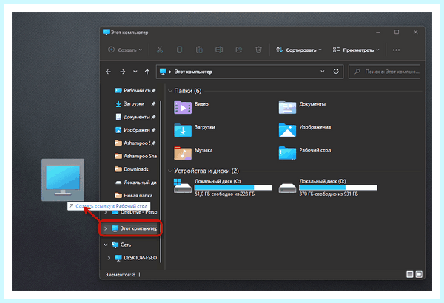The height and width of the screenshot is (303, 444).
Task: Click the C: drive usage bar
Action: (x=233, y=187)
